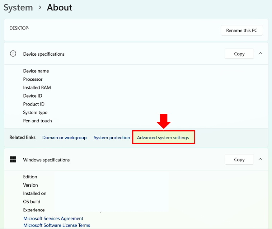Collapse the Windows specifications section

pos(260,159)
